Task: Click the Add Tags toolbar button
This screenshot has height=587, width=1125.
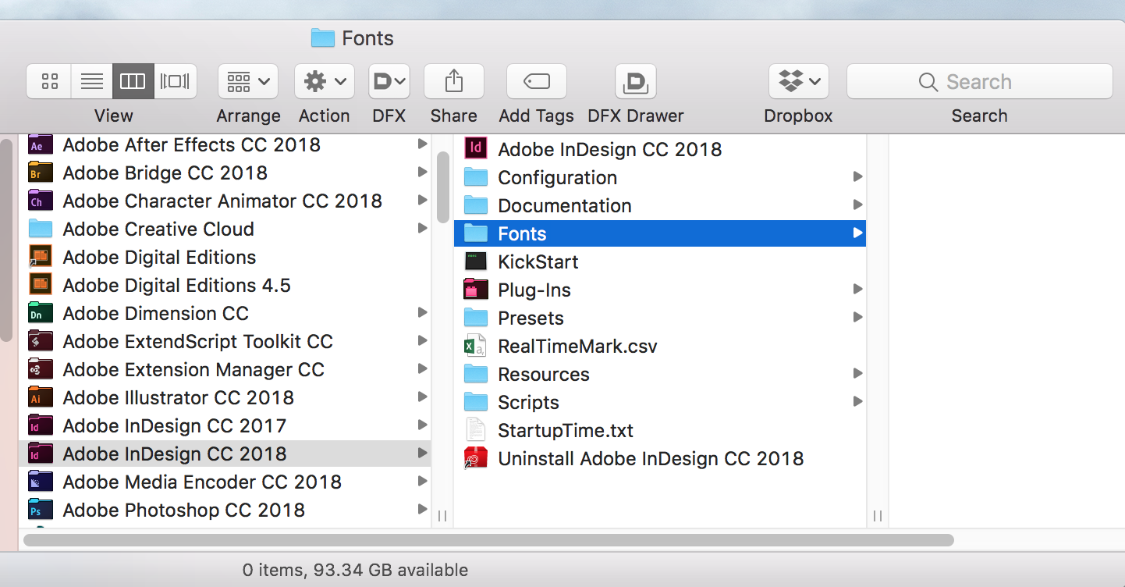Action: (x=537, y=81)
